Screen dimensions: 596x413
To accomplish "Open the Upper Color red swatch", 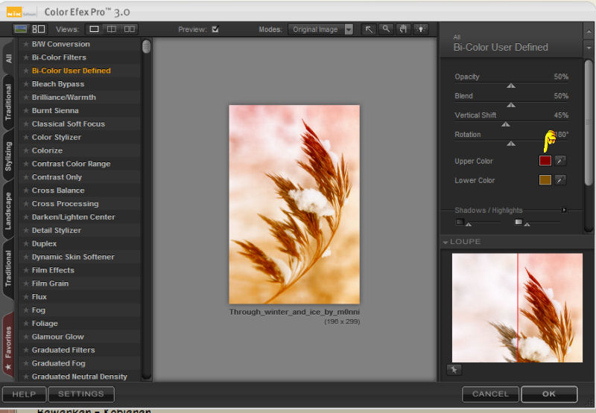I will point(545,161).
